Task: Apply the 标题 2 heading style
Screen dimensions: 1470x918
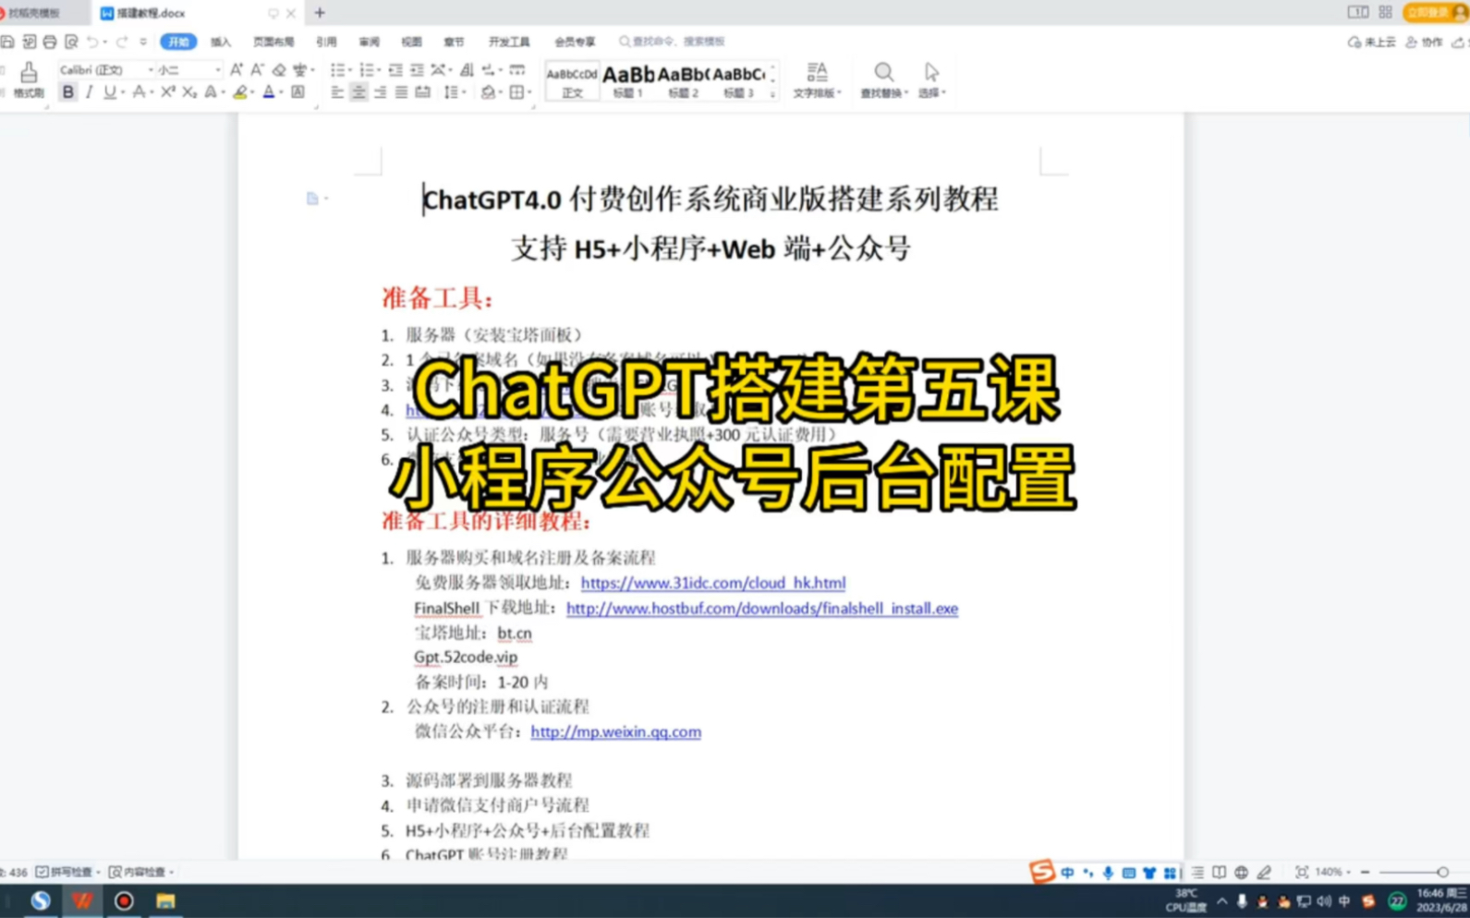Action: 684,81
